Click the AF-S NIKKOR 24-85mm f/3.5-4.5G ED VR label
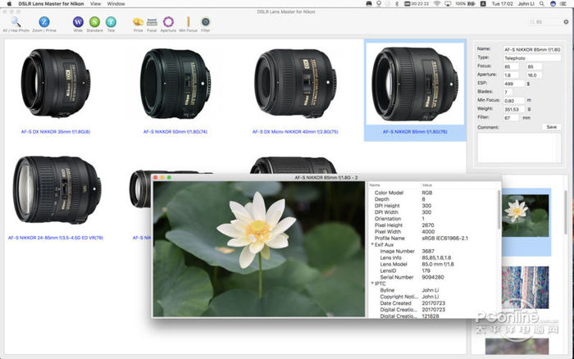Image resolution: width=574 pixels, height=359 pixels. click(56, 238)
